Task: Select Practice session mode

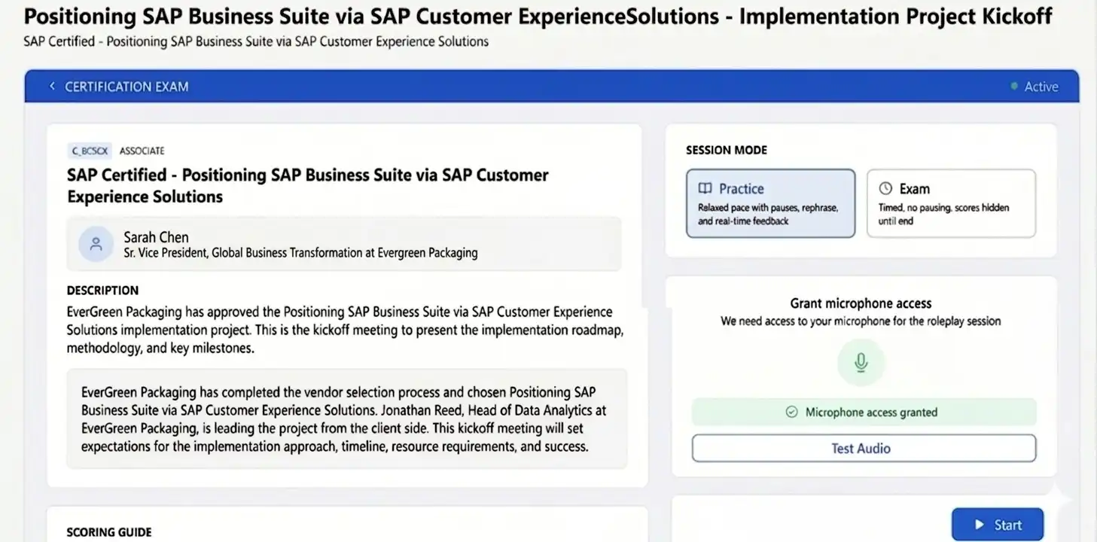Action: (770, 203)
